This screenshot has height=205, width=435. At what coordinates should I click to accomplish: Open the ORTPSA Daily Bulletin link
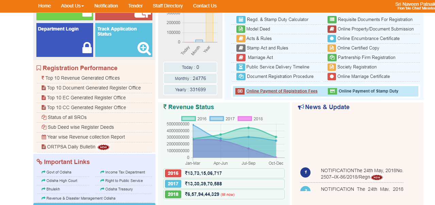pyautogui.click(x=71, y=147)
